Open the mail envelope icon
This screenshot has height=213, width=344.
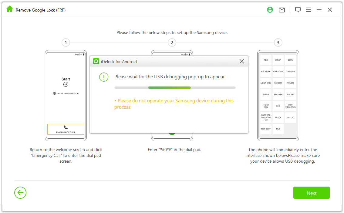coord(282,10)
